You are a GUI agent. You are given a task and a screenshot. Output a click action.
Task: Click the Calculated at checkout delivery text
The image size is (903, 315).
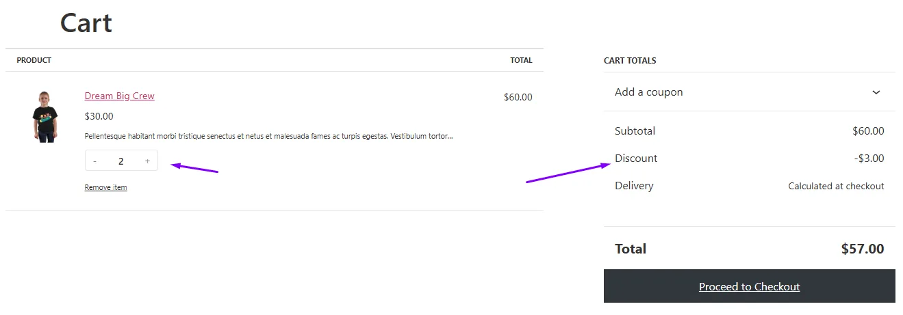click(836, 186)
